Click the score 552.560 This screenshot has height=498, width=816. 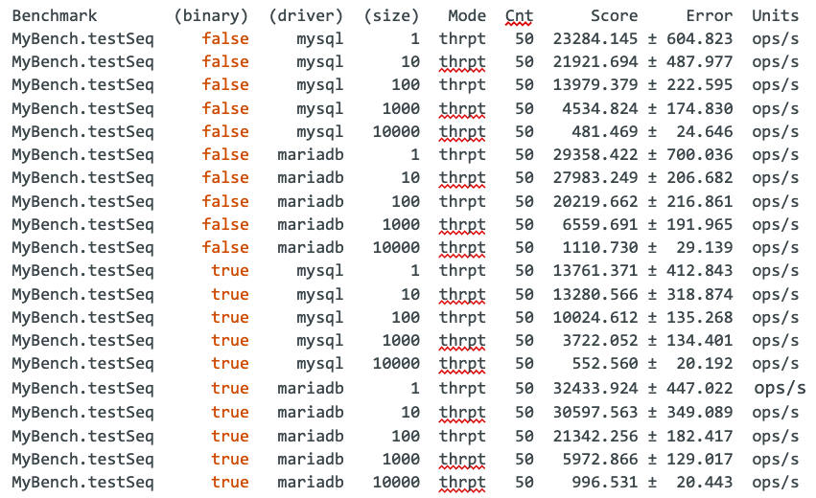(605, 363)
